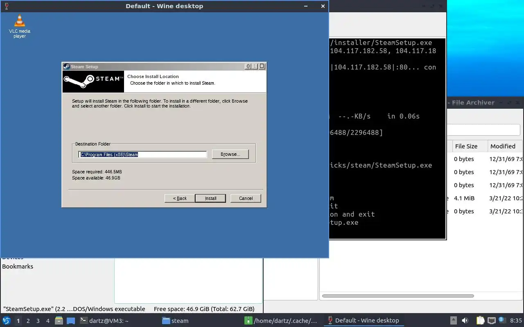524x327 pixels.
Task: Click the 'Choose Install Location' heading
Action: [x=153, y=76]
